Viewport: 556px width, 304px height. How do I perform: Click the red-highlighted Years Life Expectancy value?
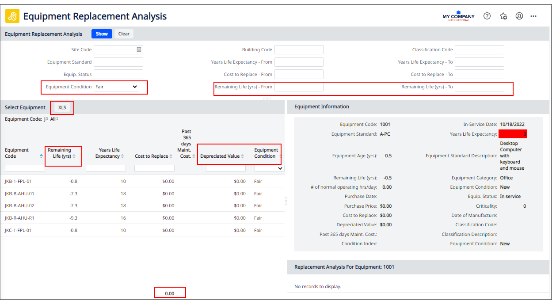click(x=513, y=134)
